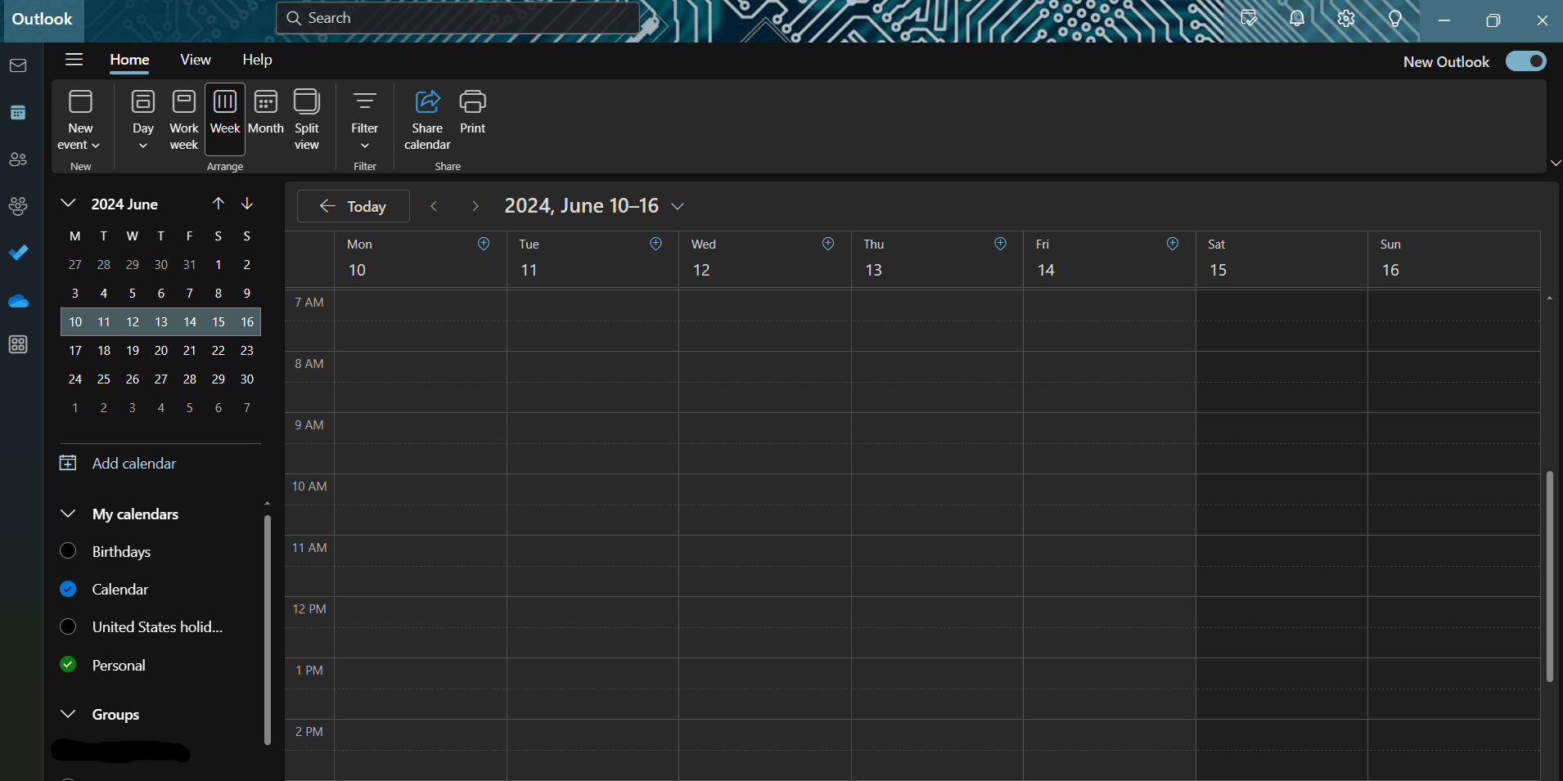
Task: Click the calendar grid vertical scrollbar
Action: [1549, 577]
